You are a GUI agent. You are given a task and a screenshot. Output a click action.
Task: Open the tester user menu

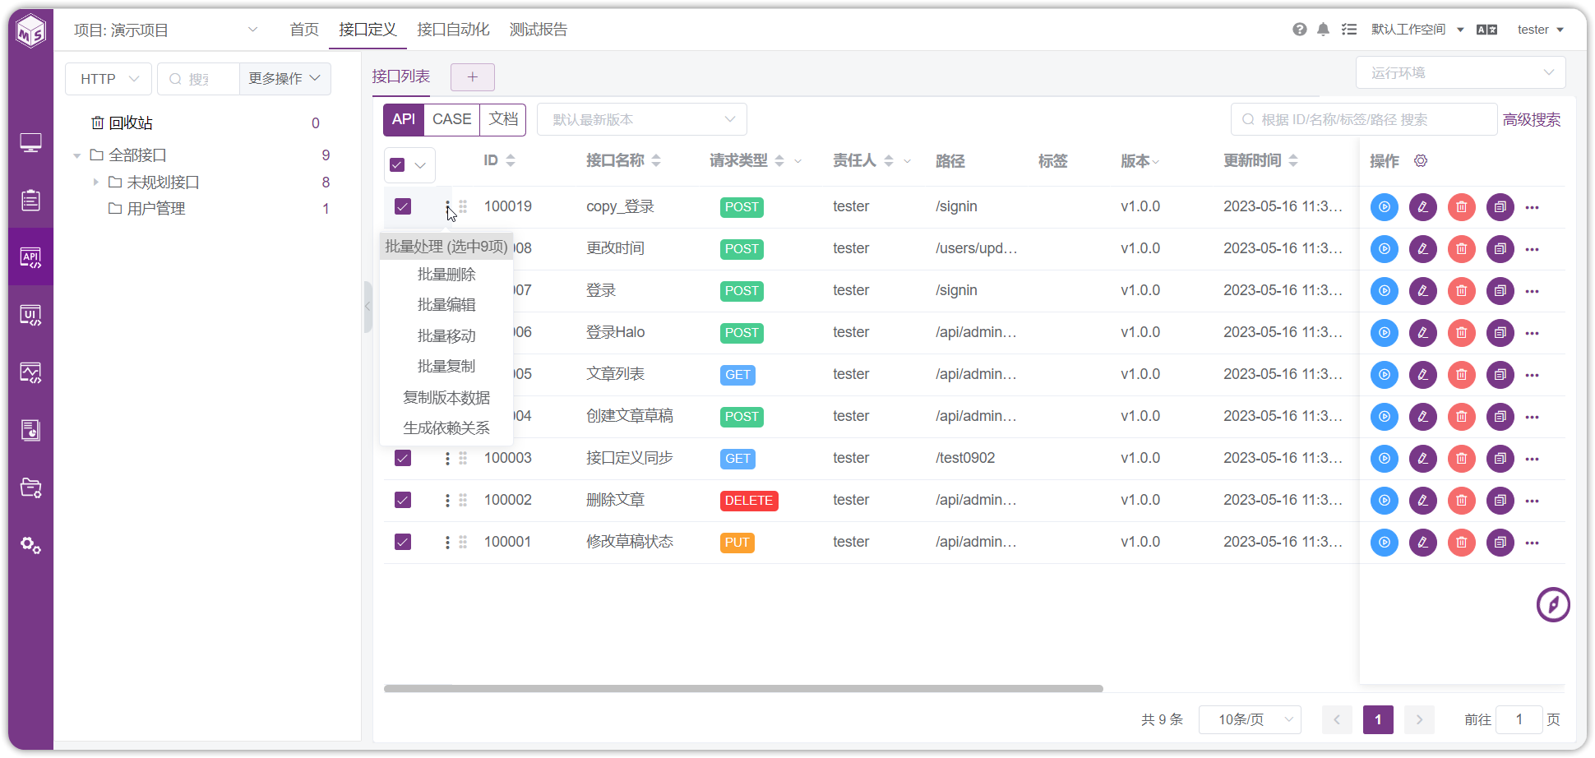[x=1540, y=30]
